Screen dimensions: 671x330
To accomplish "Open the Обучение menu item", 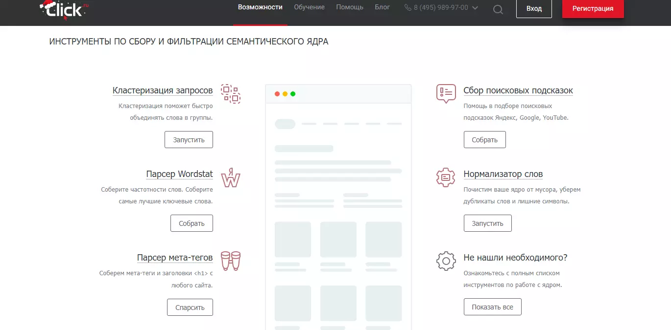I will 309,7.
